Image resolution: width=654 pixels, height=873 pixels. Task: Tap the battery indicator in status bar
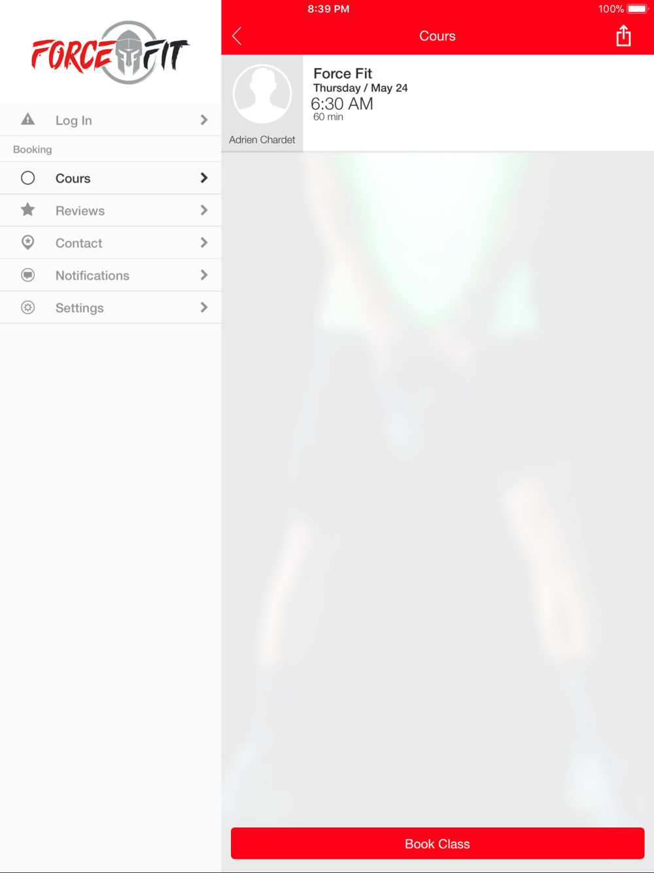coord(637,9)
